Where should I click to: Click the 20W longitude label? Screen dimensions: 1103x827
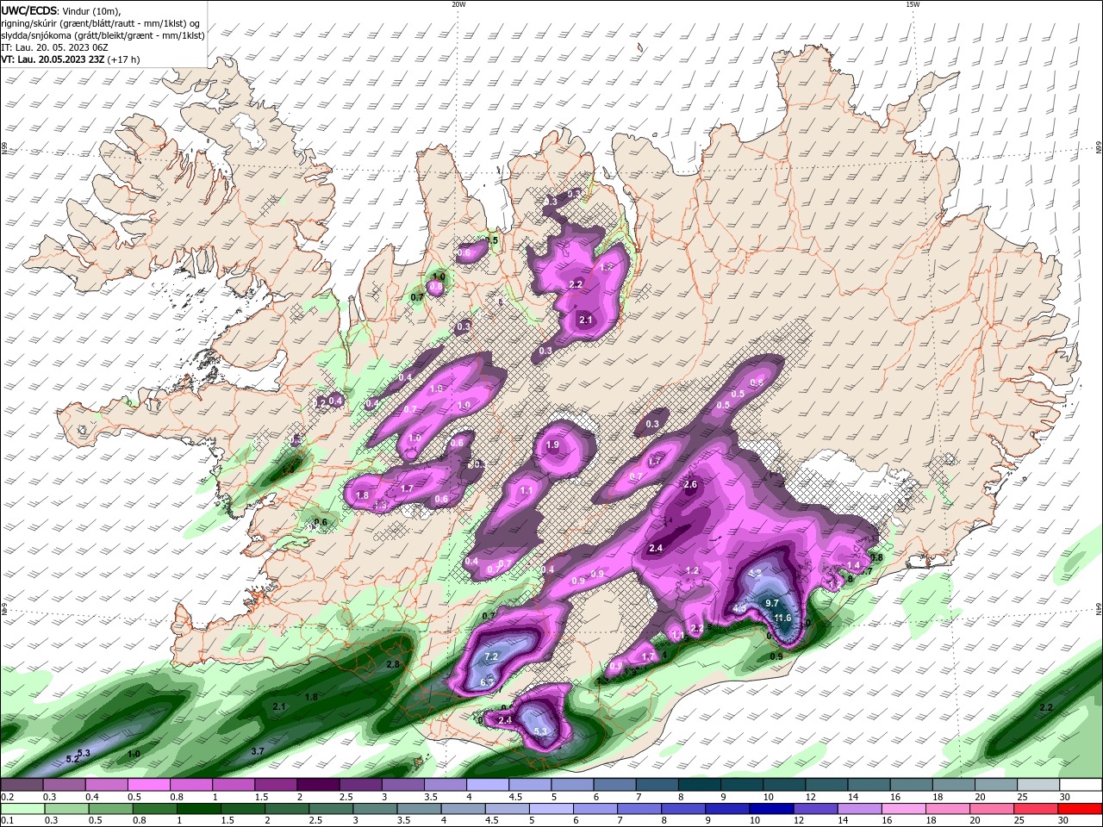pos(458,4)
